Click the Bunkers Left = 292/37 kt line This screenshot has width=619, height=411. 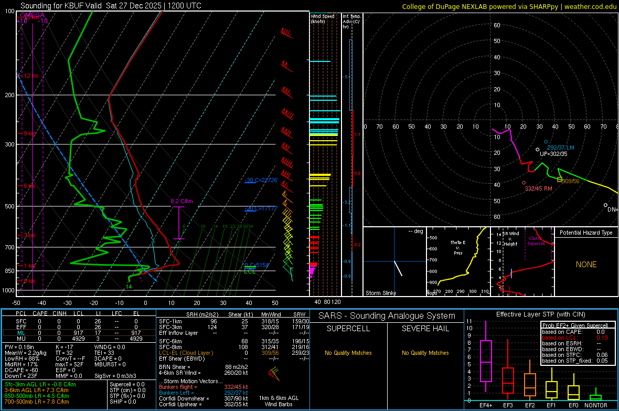pyautogui.click(x=204, y=393)
